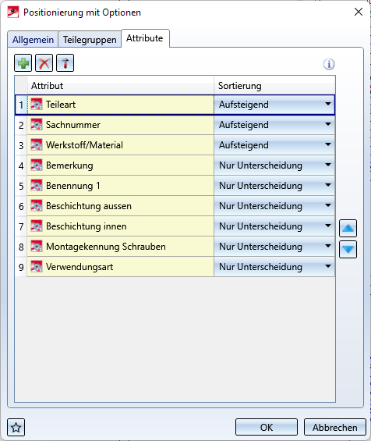Select the Verwendungsart attribute cell
Viewport: 371px width, 441px height.
pyautogui.click(x=121, y=266)
